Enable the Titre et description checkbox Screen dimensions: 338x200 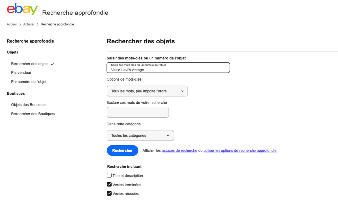pos(109,176)
